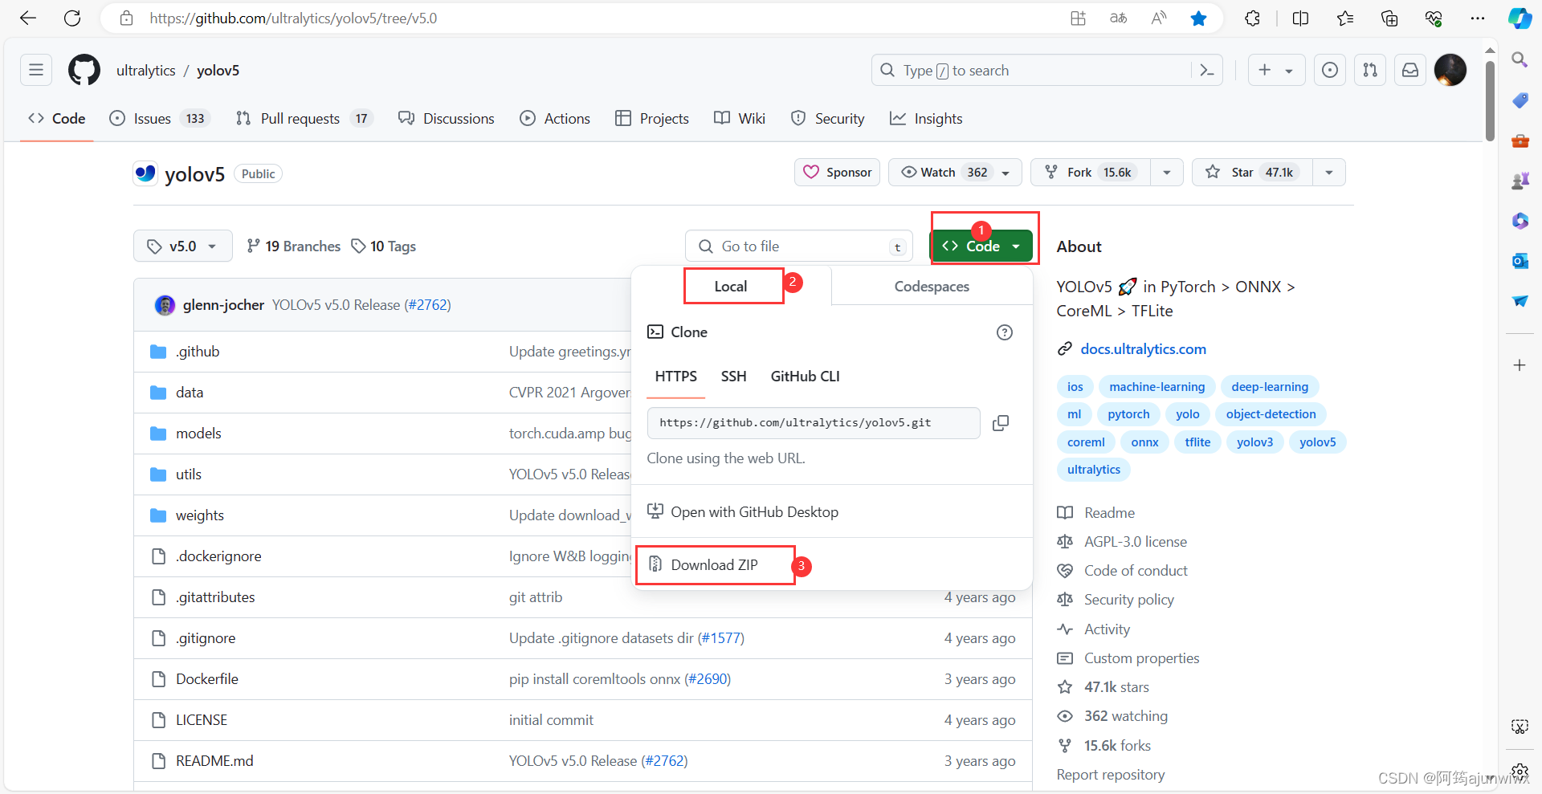Viewport: 1542px width, 794px height.
Task: Open Copilot icon in browser corner
Action: click(x=1520, y=18)
